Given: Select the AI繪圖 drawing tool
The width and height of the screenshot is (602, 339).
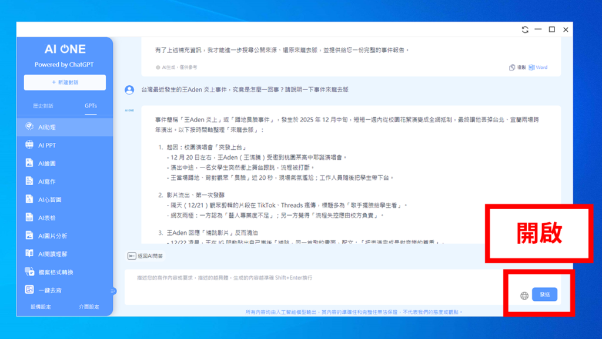Looking at the screenshot, I should point(47,163).
